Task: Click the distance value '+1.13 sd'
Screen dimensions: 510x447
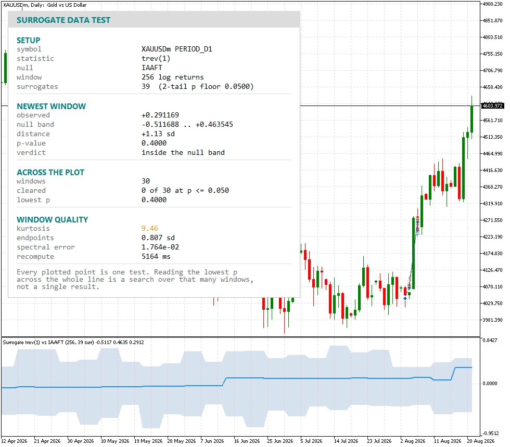Action: [158, 134]
